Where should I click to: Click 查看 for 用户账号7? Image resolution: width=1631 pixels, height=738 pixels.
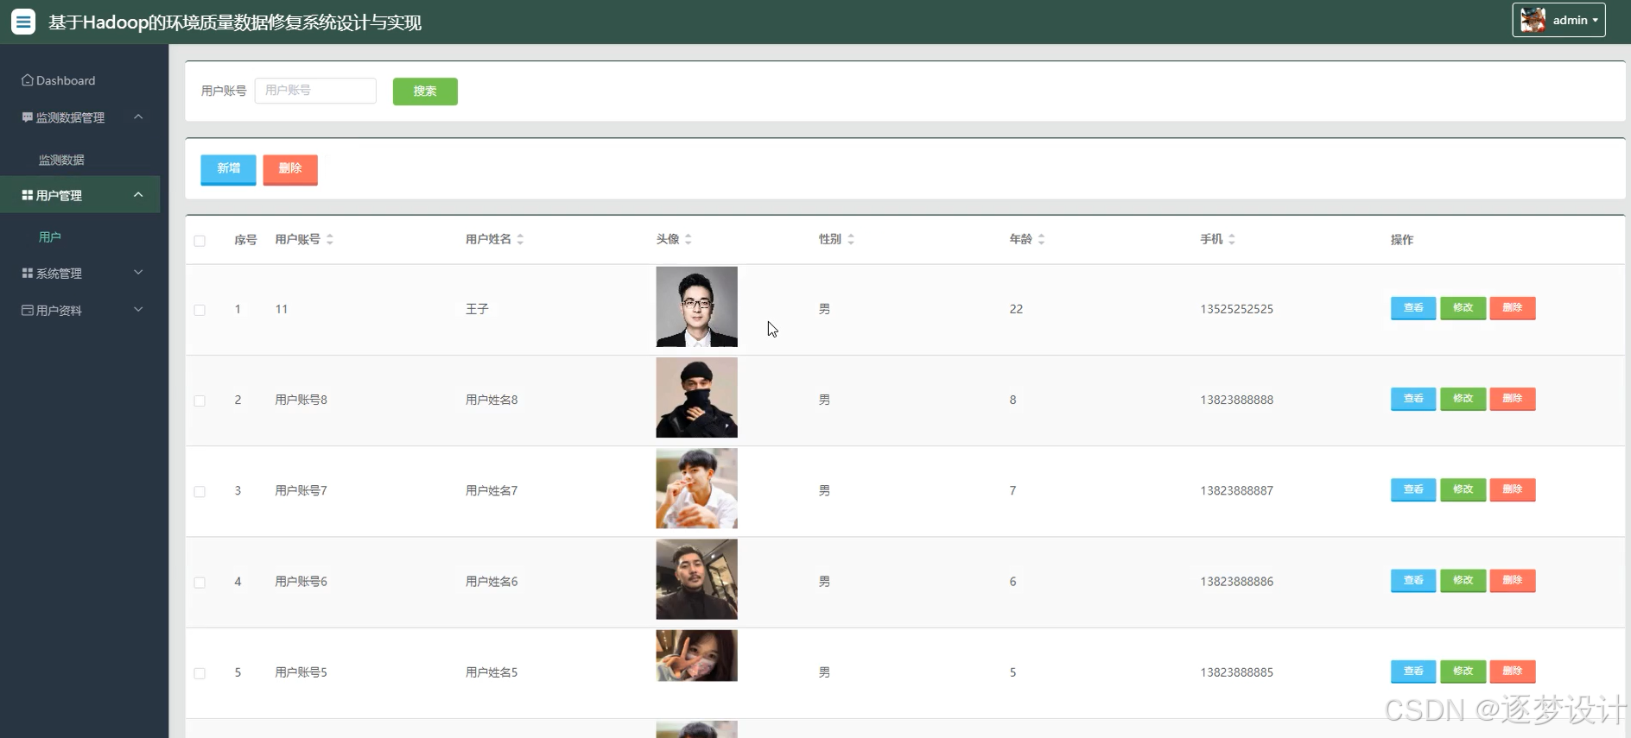1413,489
